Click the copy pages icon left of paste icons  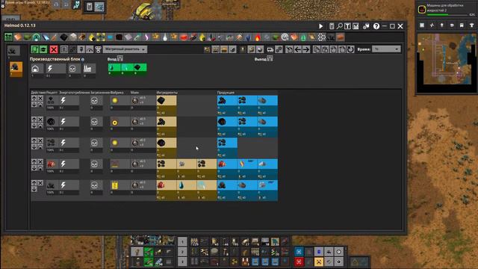(317, 49)
